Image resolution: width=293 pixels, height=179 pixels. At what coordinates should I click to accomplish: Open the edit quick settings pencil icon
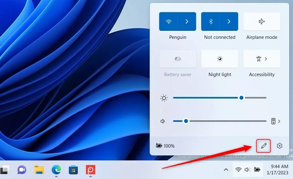263,145
